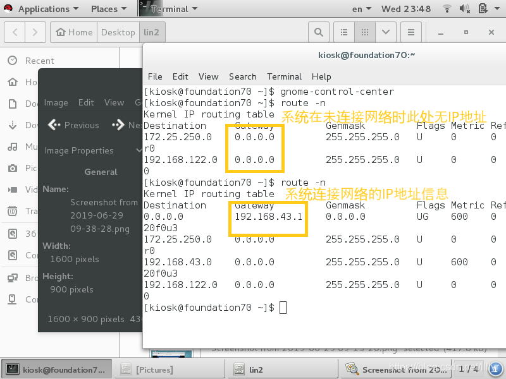Click the file thumbnail below the terminal

point(171,354)
